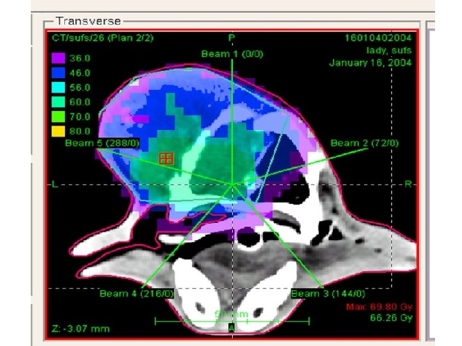This screenshot has height=346, width=462.
Task: Select the yellow 80.0 dose swatch
Action: click(58, 131)
